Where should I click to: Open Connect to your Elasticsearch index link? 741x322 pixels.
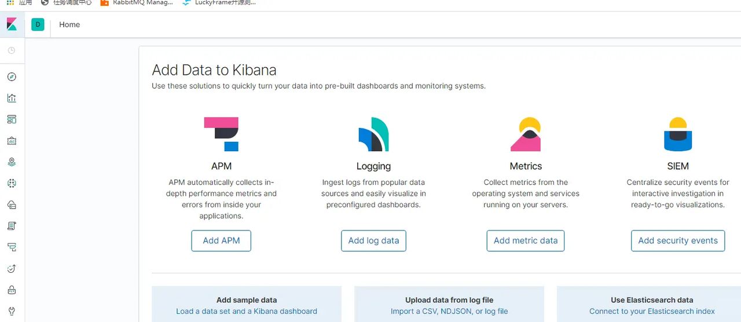pyautogui.click(x=652, y=311)
